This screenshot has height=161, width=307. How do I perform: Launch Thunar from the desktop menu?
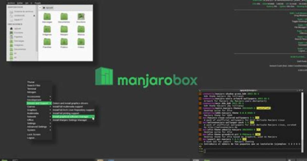click(31, 82)
